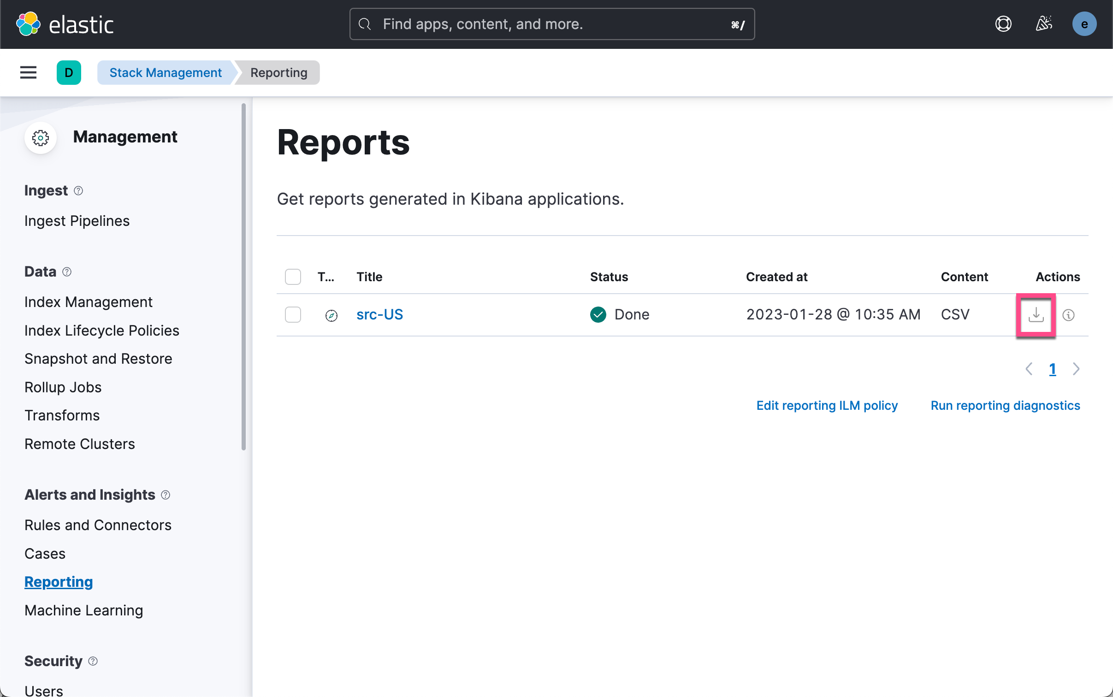Open Snapshot and Restore in the sidebar
The image size is (1113, 697).
coord(98,359)
